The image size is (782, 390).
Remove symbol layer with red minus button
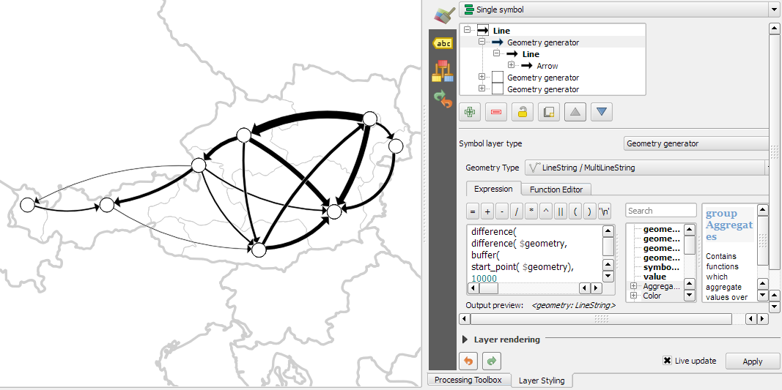click(x=496, y=112)
